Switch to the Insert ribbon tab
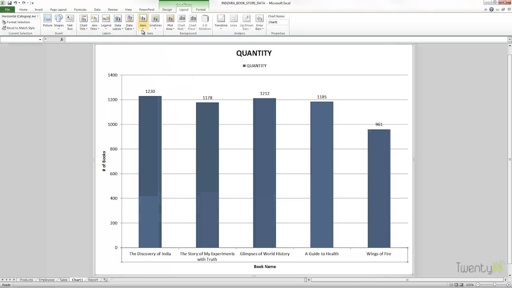This screenshot has height=288, width=512. pos(38,10)
